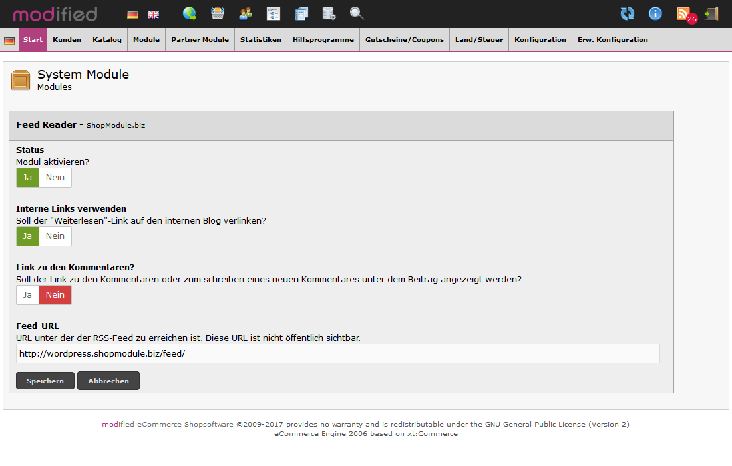Image resolution: width=732 pixels, height=466 pixels.
Task: Open the Gutscheine/Coupons menu
Action: (404, 39)
